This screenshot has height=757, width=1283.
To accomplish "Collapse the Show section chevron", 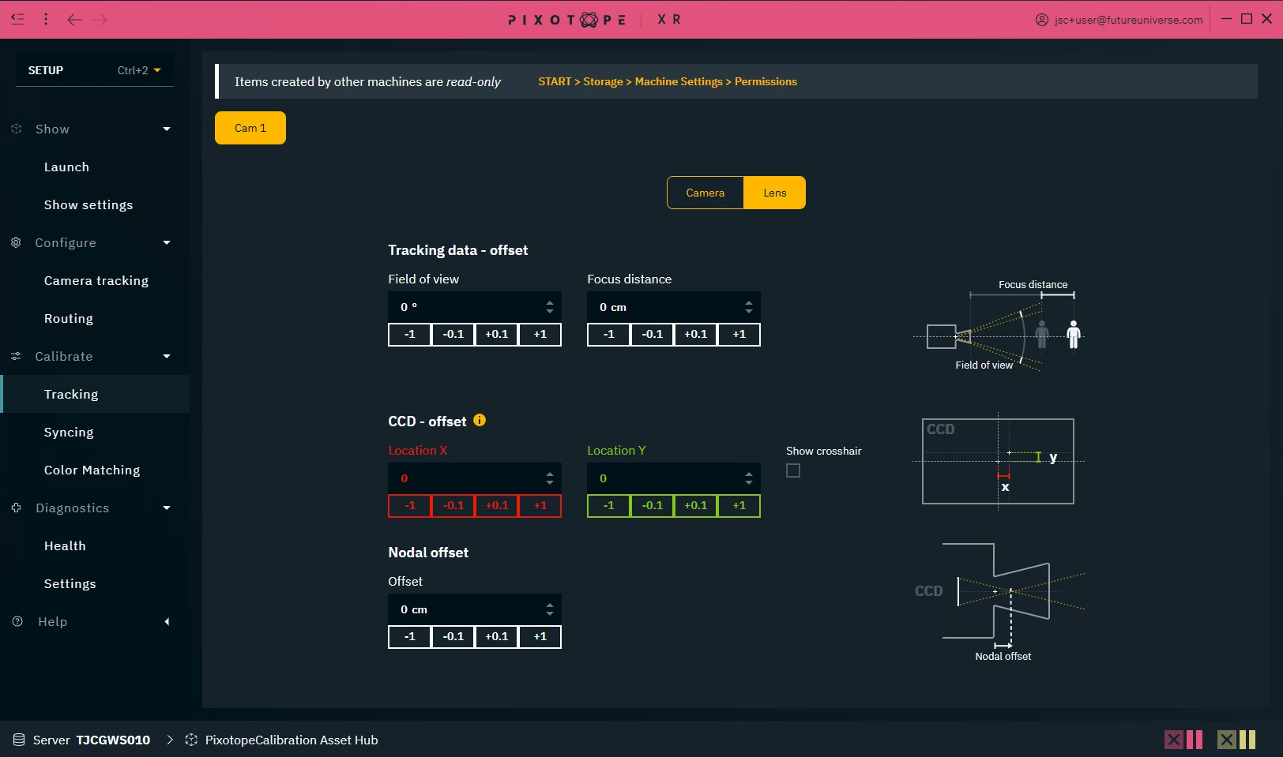I will 167,129.
